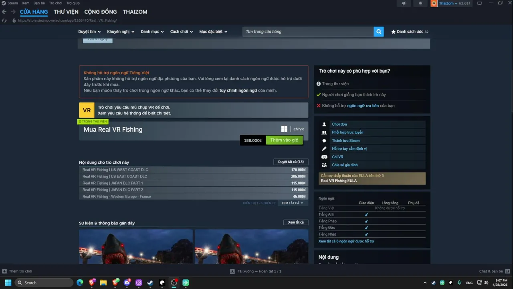Open File Explorer from the taskbar

pos(103,283)
